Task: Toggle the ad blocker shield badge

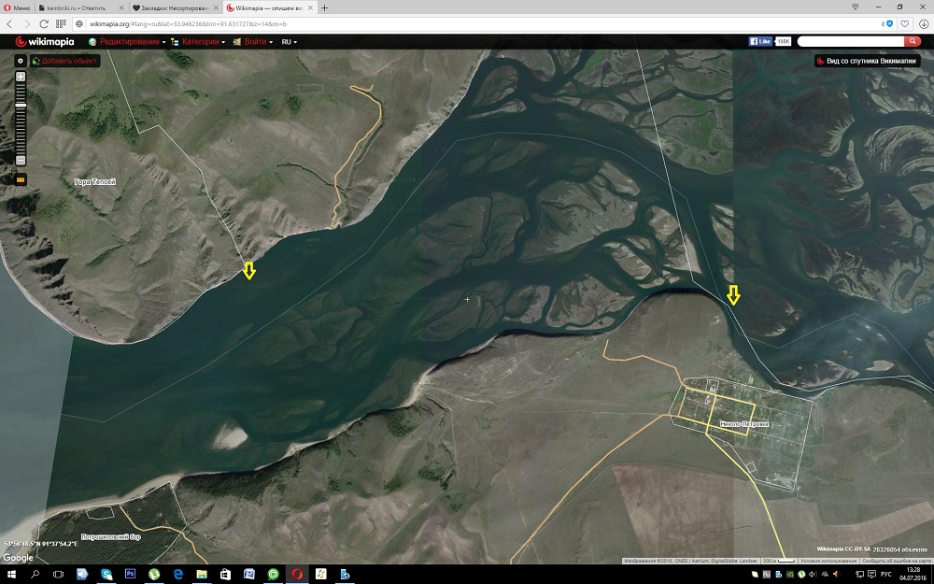Action: click(x=888, y=23)
